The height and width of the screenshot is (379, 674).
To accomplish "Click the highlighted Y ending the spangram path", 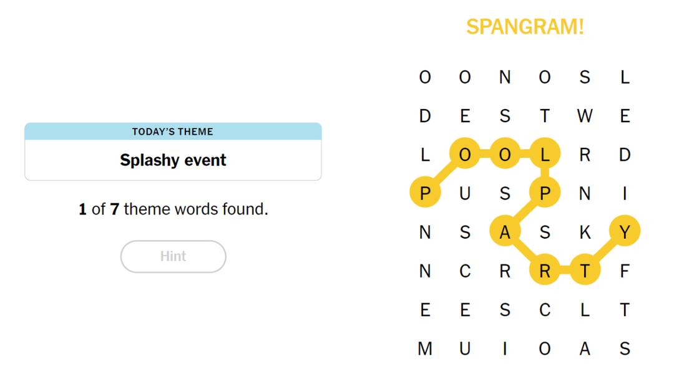I will [625, 231].
